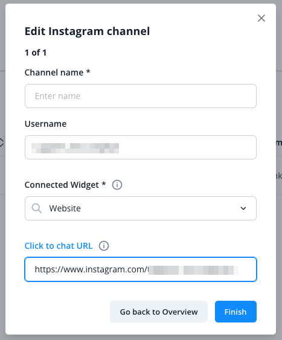Click the blurred username value text
This screenshot has width=282, height=340.
tap(75, 148)
